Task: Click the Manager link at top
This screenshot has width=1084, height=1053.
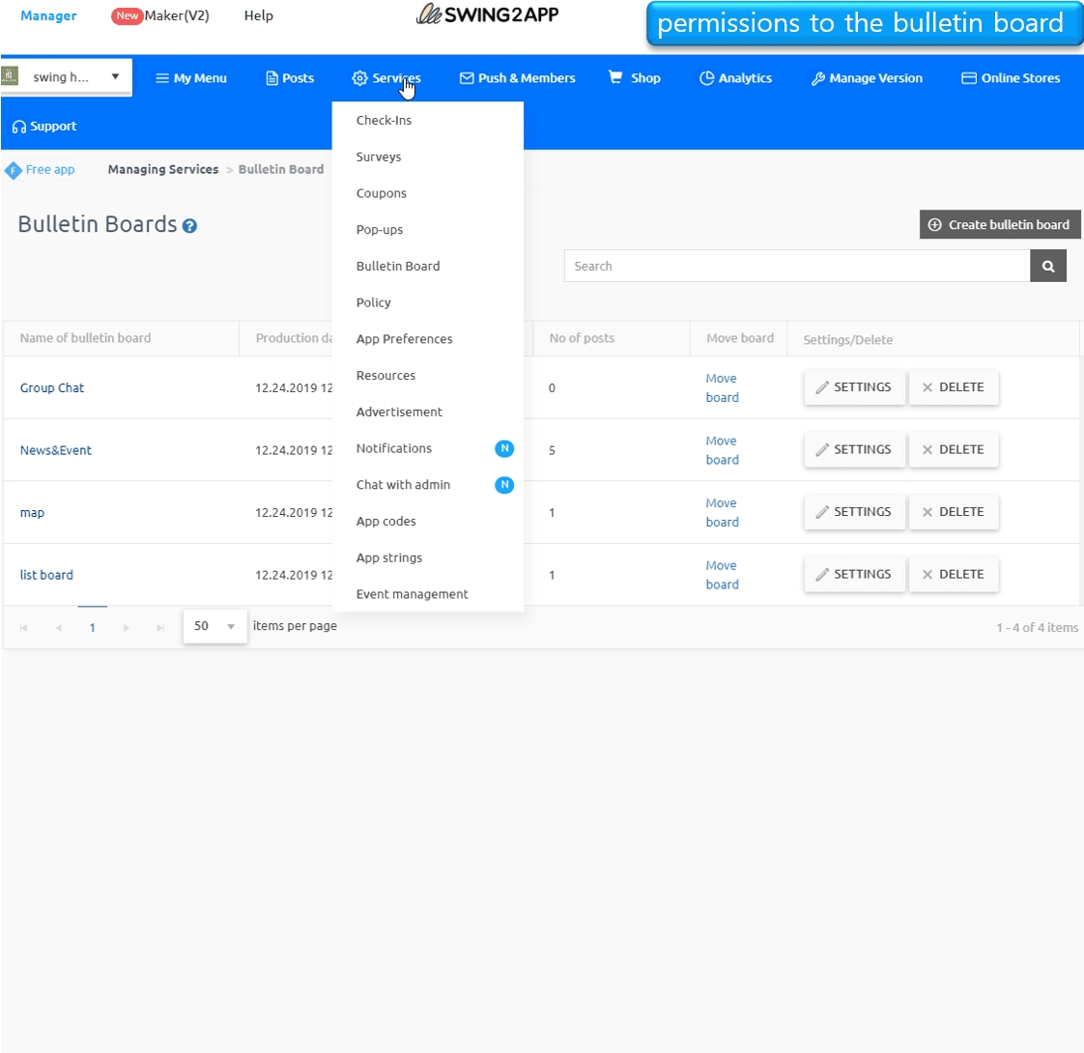Action: click(x=48, y=15)
